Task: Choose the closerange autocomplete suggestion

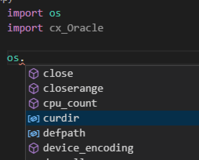Action: point(112,89)
